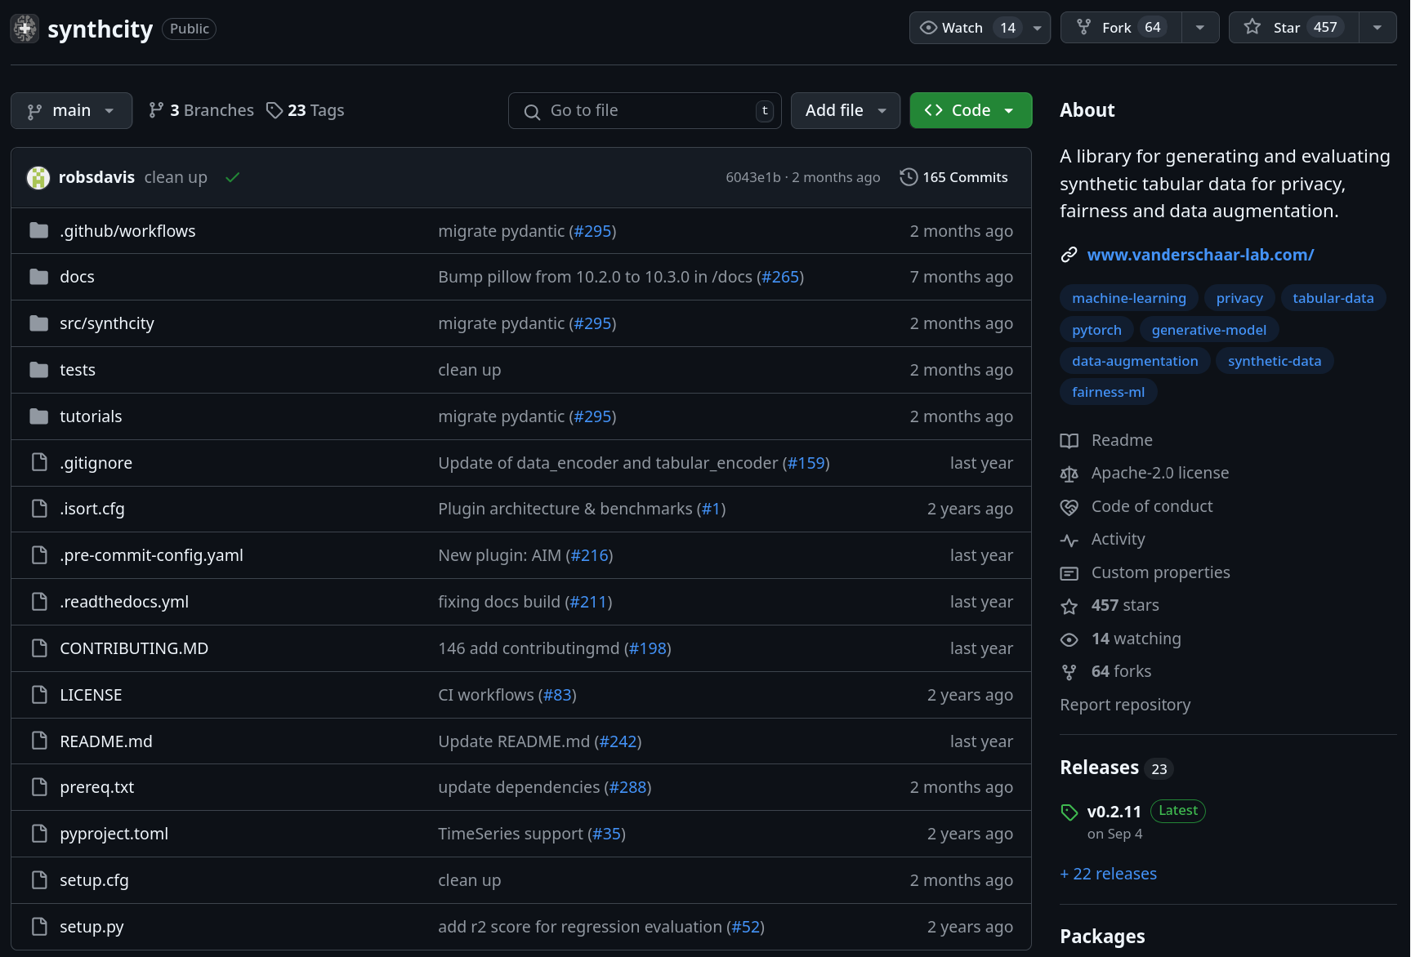Expand the Add file dropdown

click(845, 110)
